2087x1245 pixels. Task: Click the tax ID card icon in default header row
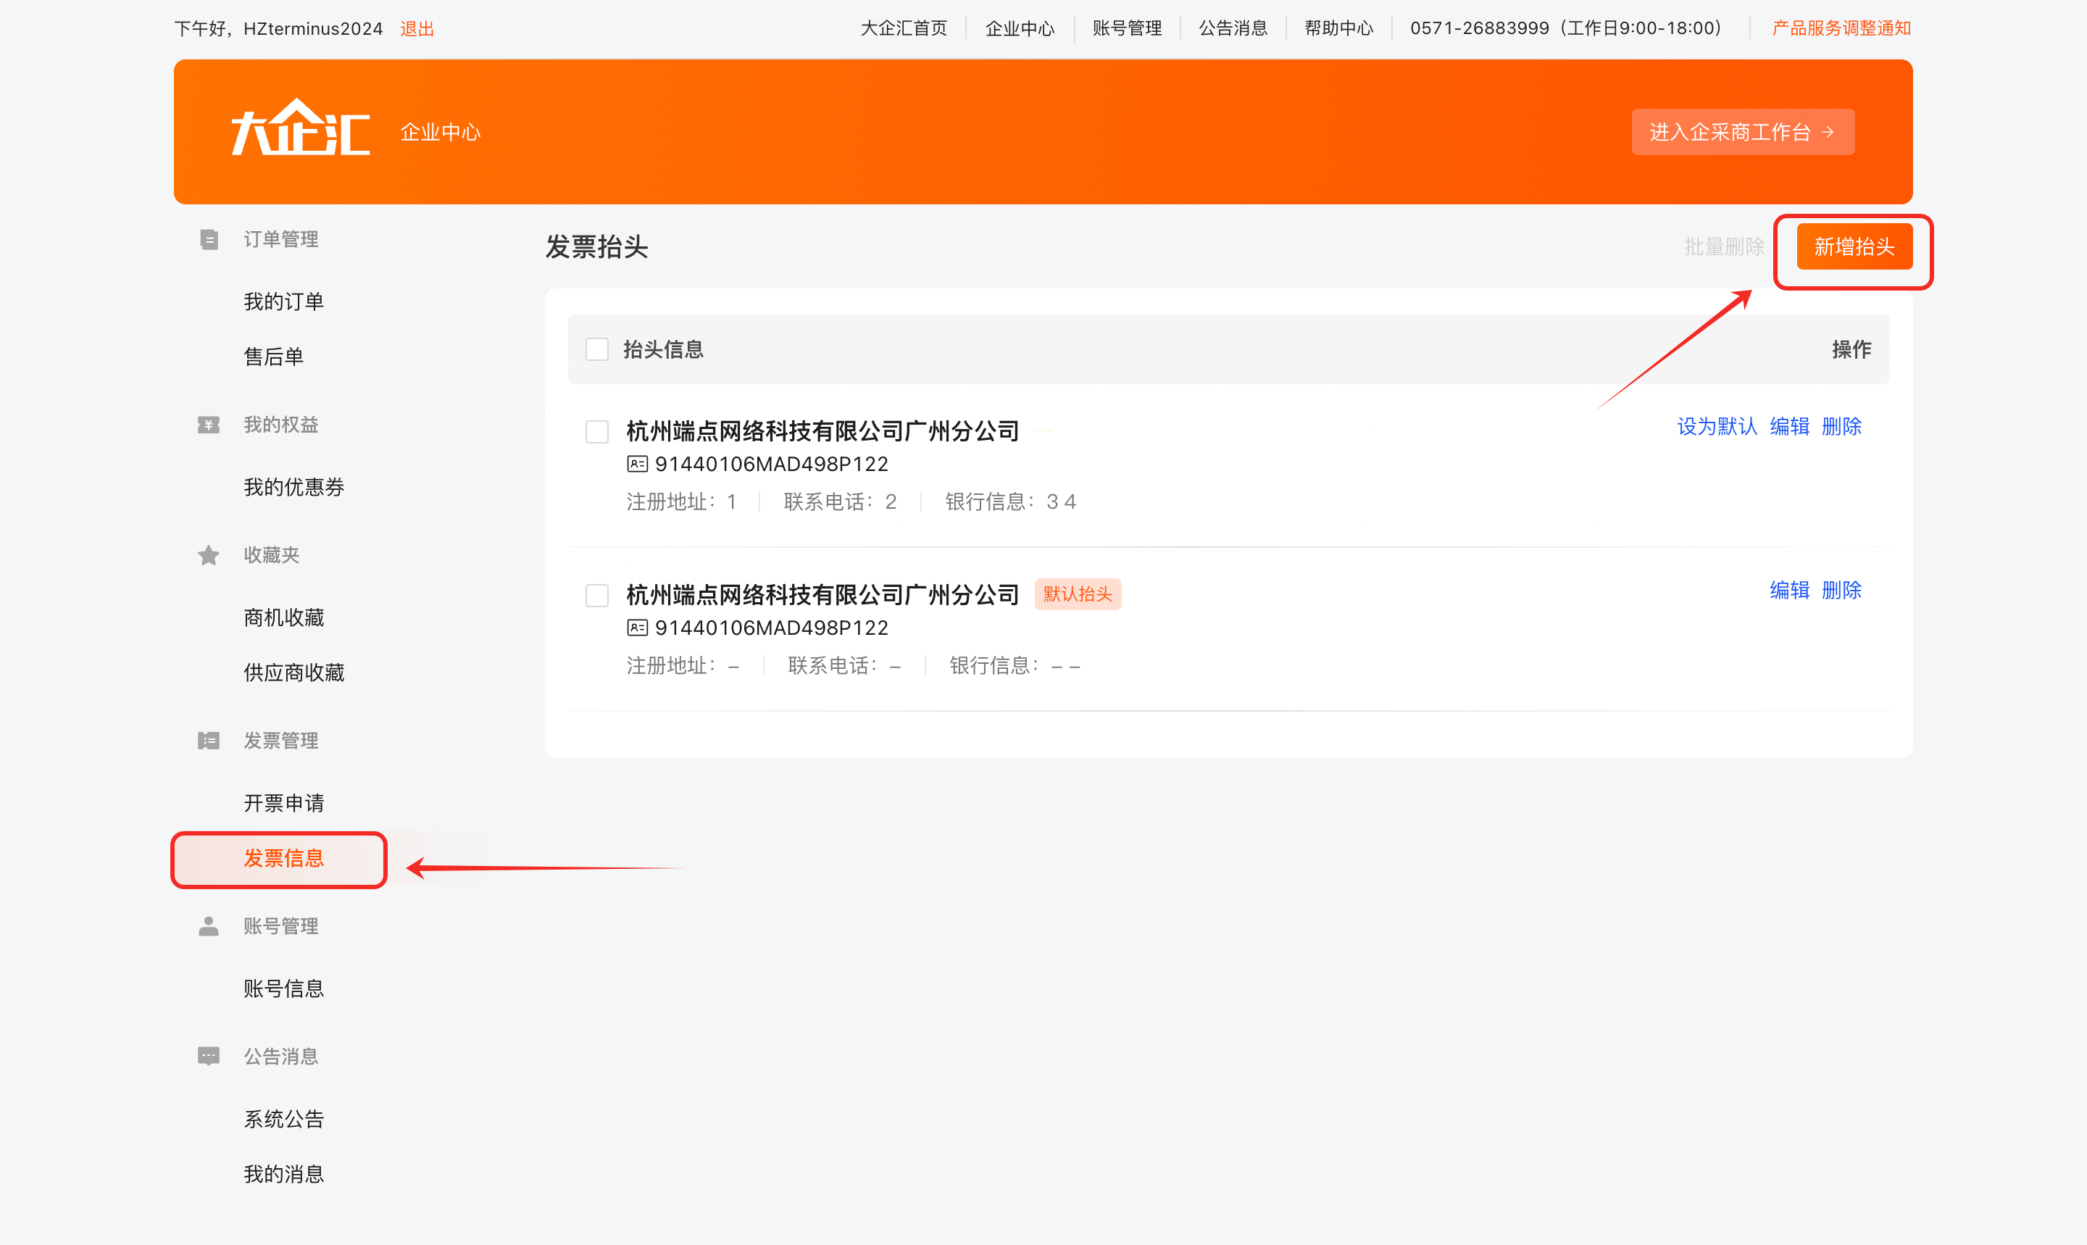(638, 628)
